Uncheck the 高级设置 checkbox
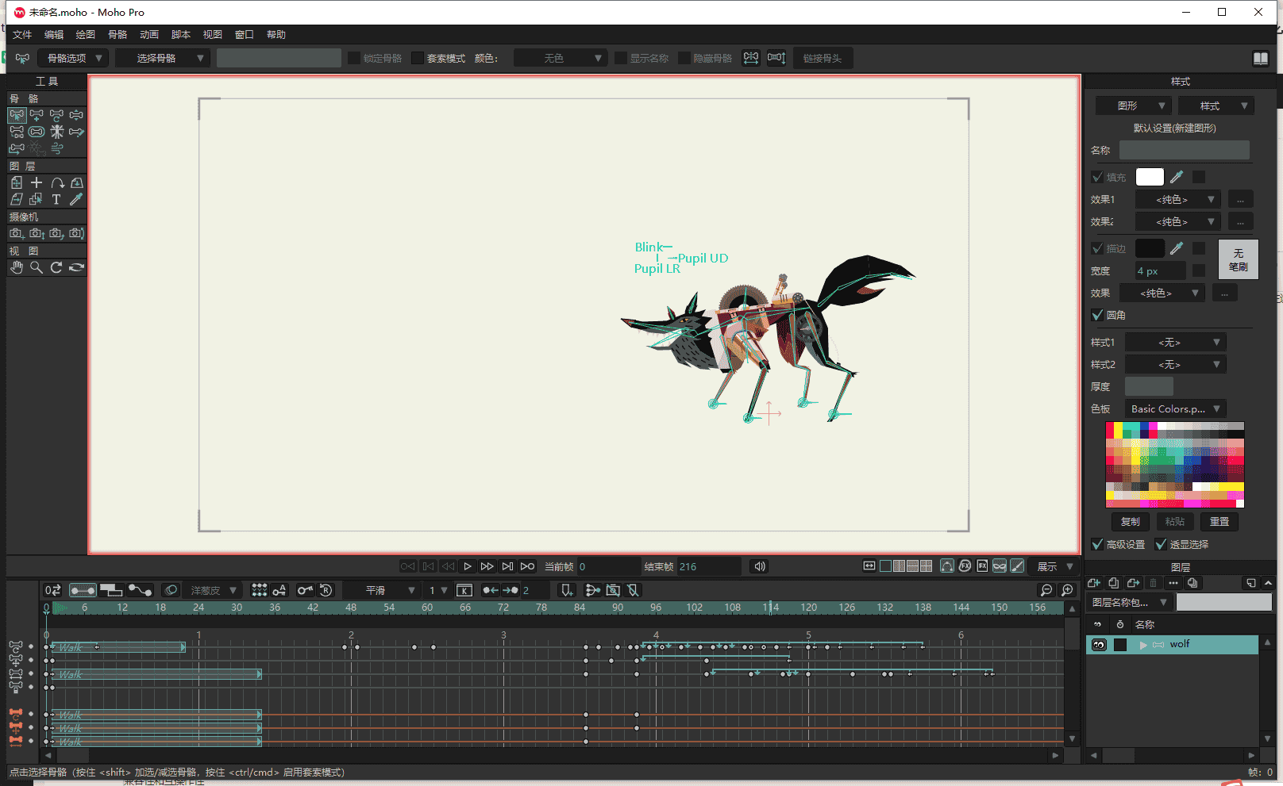The height and width of the screenshot is (786, 1283). (x=1098, y=544)
